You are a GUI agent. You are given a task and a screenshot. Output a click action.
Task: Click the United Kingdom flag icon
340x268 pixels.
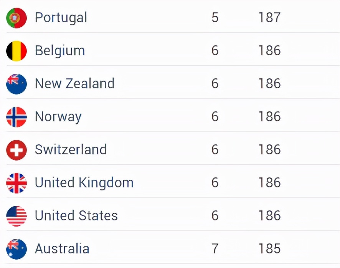[17, 183]
